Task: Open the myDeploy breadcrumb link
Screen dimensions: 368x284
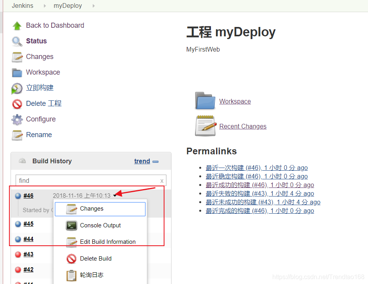Action: coord(68,5)
